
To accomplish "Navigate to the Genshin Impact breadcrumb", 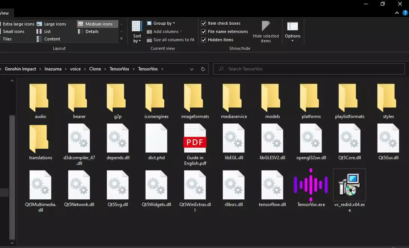I will 20,69.
